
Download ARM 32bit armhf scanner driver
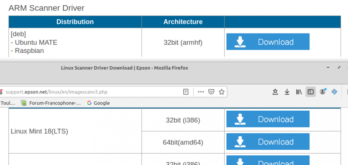coord(268,42)
